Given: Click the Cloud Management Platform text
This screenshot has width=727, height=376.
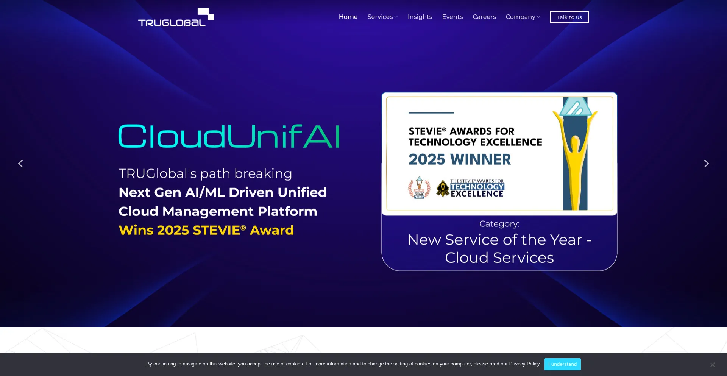Looking at the screenshot, I should coord(218,211).
